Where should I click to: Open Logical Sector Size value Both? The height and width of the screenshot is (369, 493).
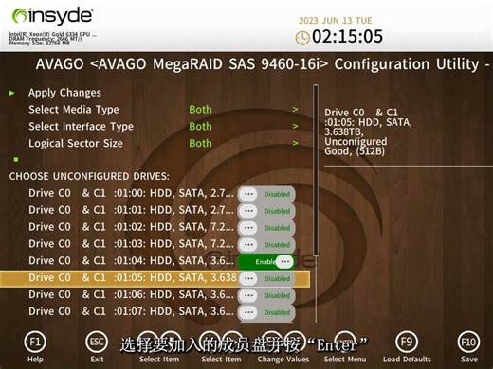[200, 143]
